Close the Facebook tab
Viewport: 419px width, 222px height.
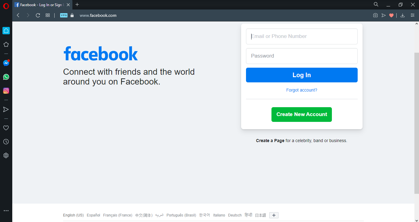(x=68, y=5)
